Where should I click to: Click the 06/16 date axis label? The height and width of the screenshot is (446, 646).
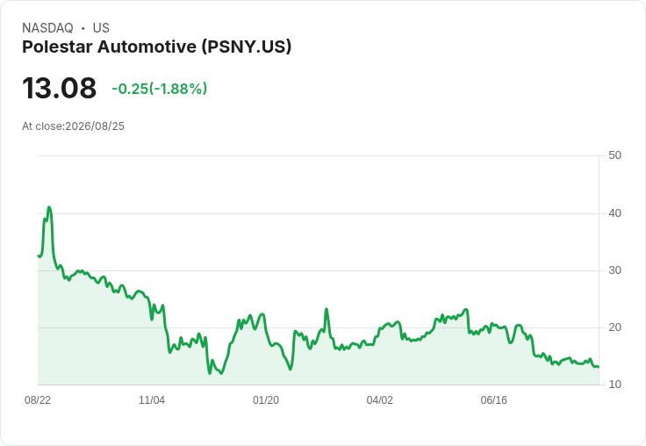[x=493, y=400]
